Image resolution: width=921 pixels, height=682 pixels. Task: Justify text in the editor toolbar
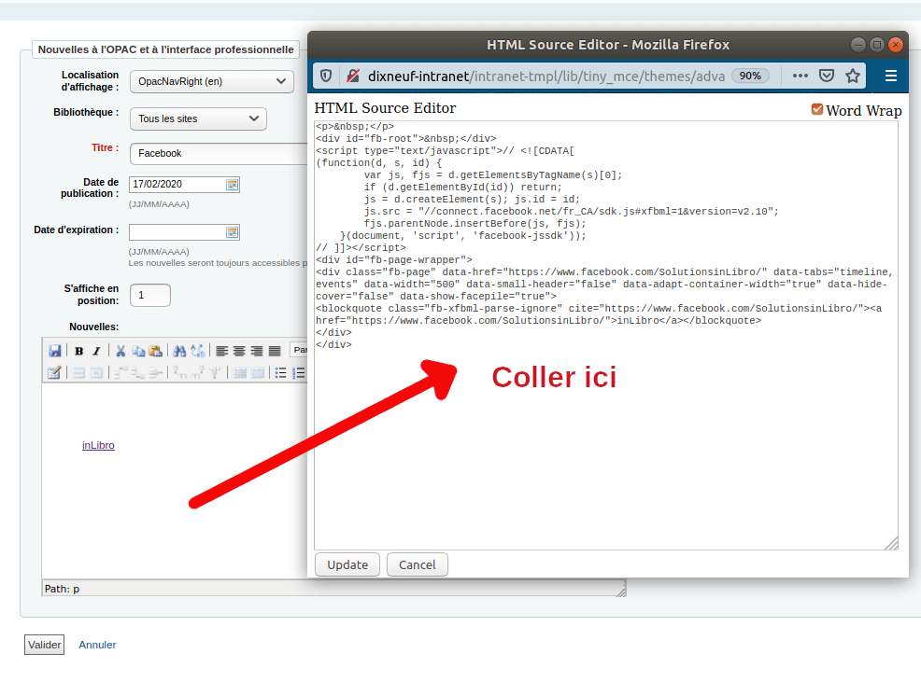click(275, 351)
